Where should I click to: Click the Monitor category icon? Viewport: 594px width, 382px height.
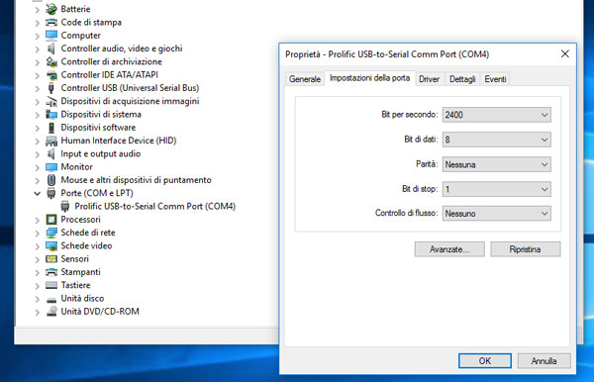(x=51, y=167)
